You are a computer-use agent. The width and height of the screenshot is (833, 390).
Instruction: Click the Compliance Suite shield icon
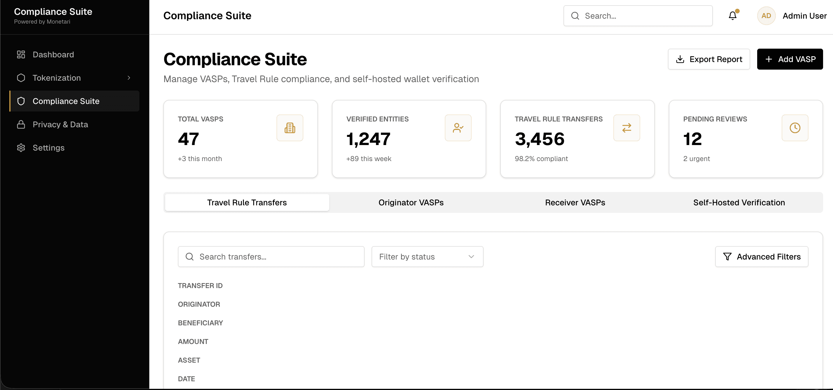[x=21, y=101]
